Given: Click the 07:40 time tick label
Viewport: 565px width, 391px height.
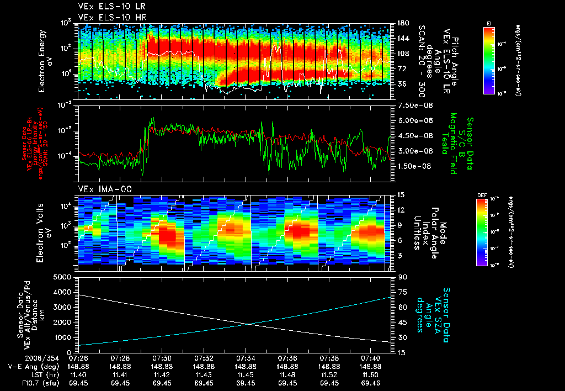Looking at the screenshot, I should pyautogui.click(x=370, y=359).
